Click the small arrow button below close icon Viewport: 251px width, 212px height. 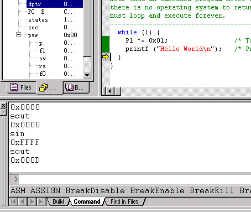3,112
